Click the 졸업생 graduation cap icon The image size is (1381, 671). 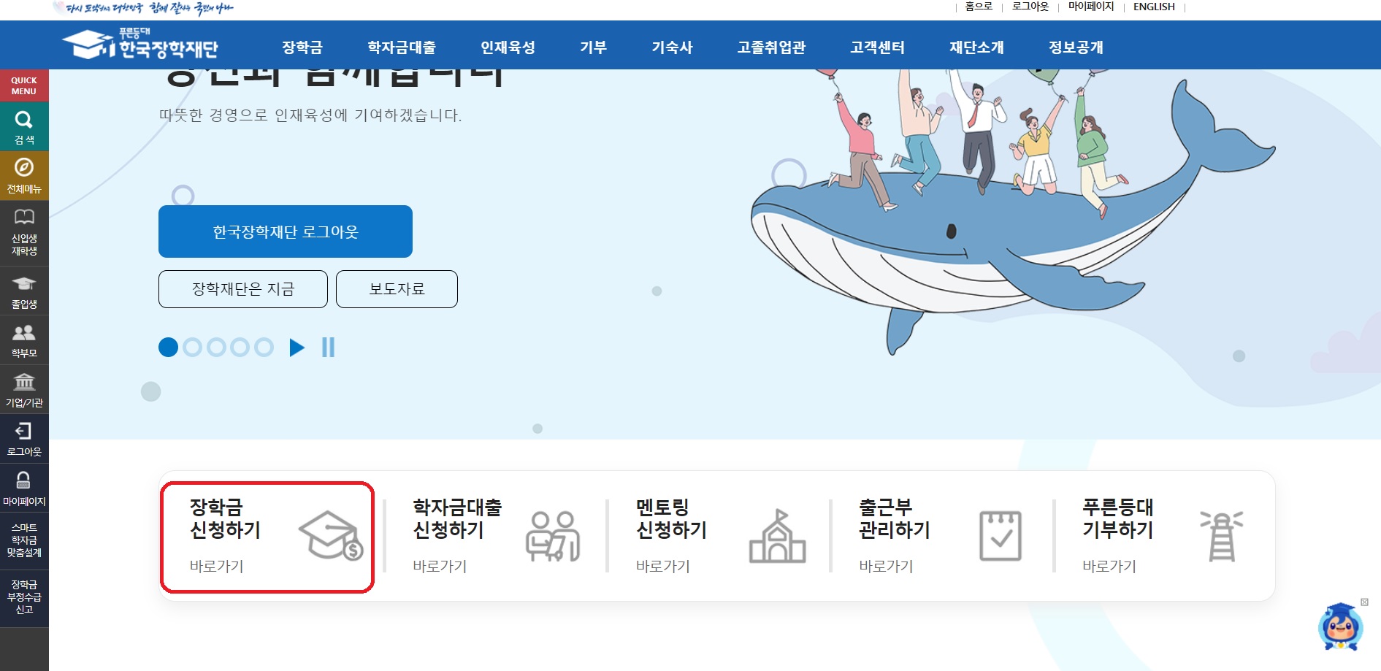point(23,285)
